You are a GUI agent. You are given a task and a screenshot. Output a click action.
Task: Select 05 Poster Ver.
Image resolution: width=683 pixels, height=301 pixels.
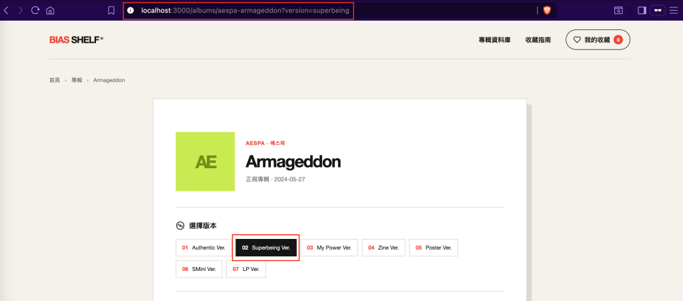click(434, 248)
